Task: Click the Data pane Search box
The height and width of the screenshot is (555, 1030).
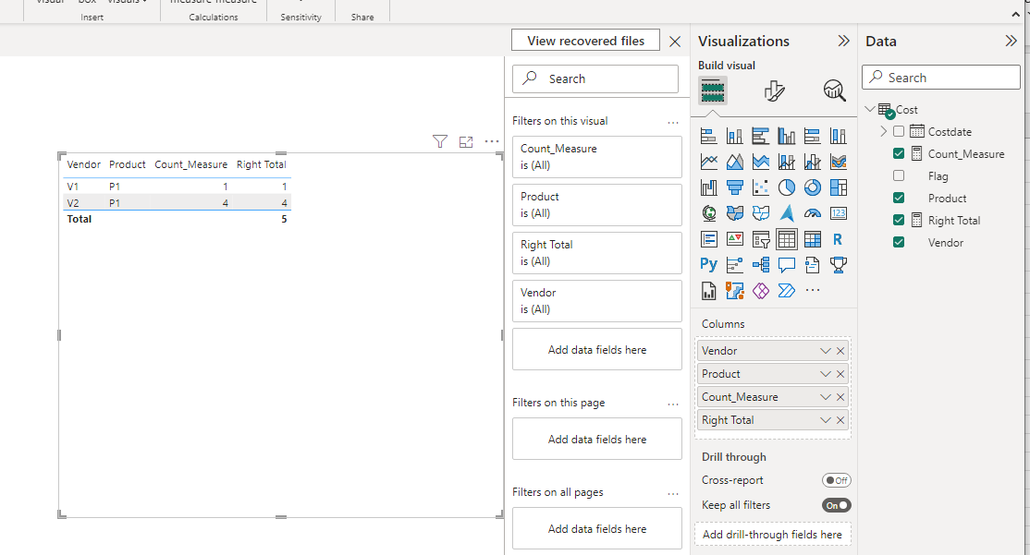Action: click(940, 78)
